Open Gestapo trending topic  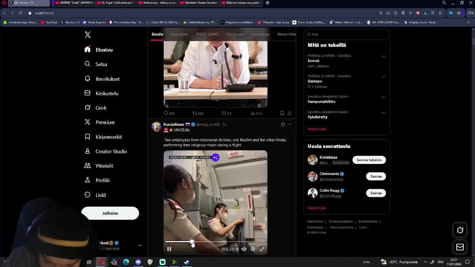(315, 81)
